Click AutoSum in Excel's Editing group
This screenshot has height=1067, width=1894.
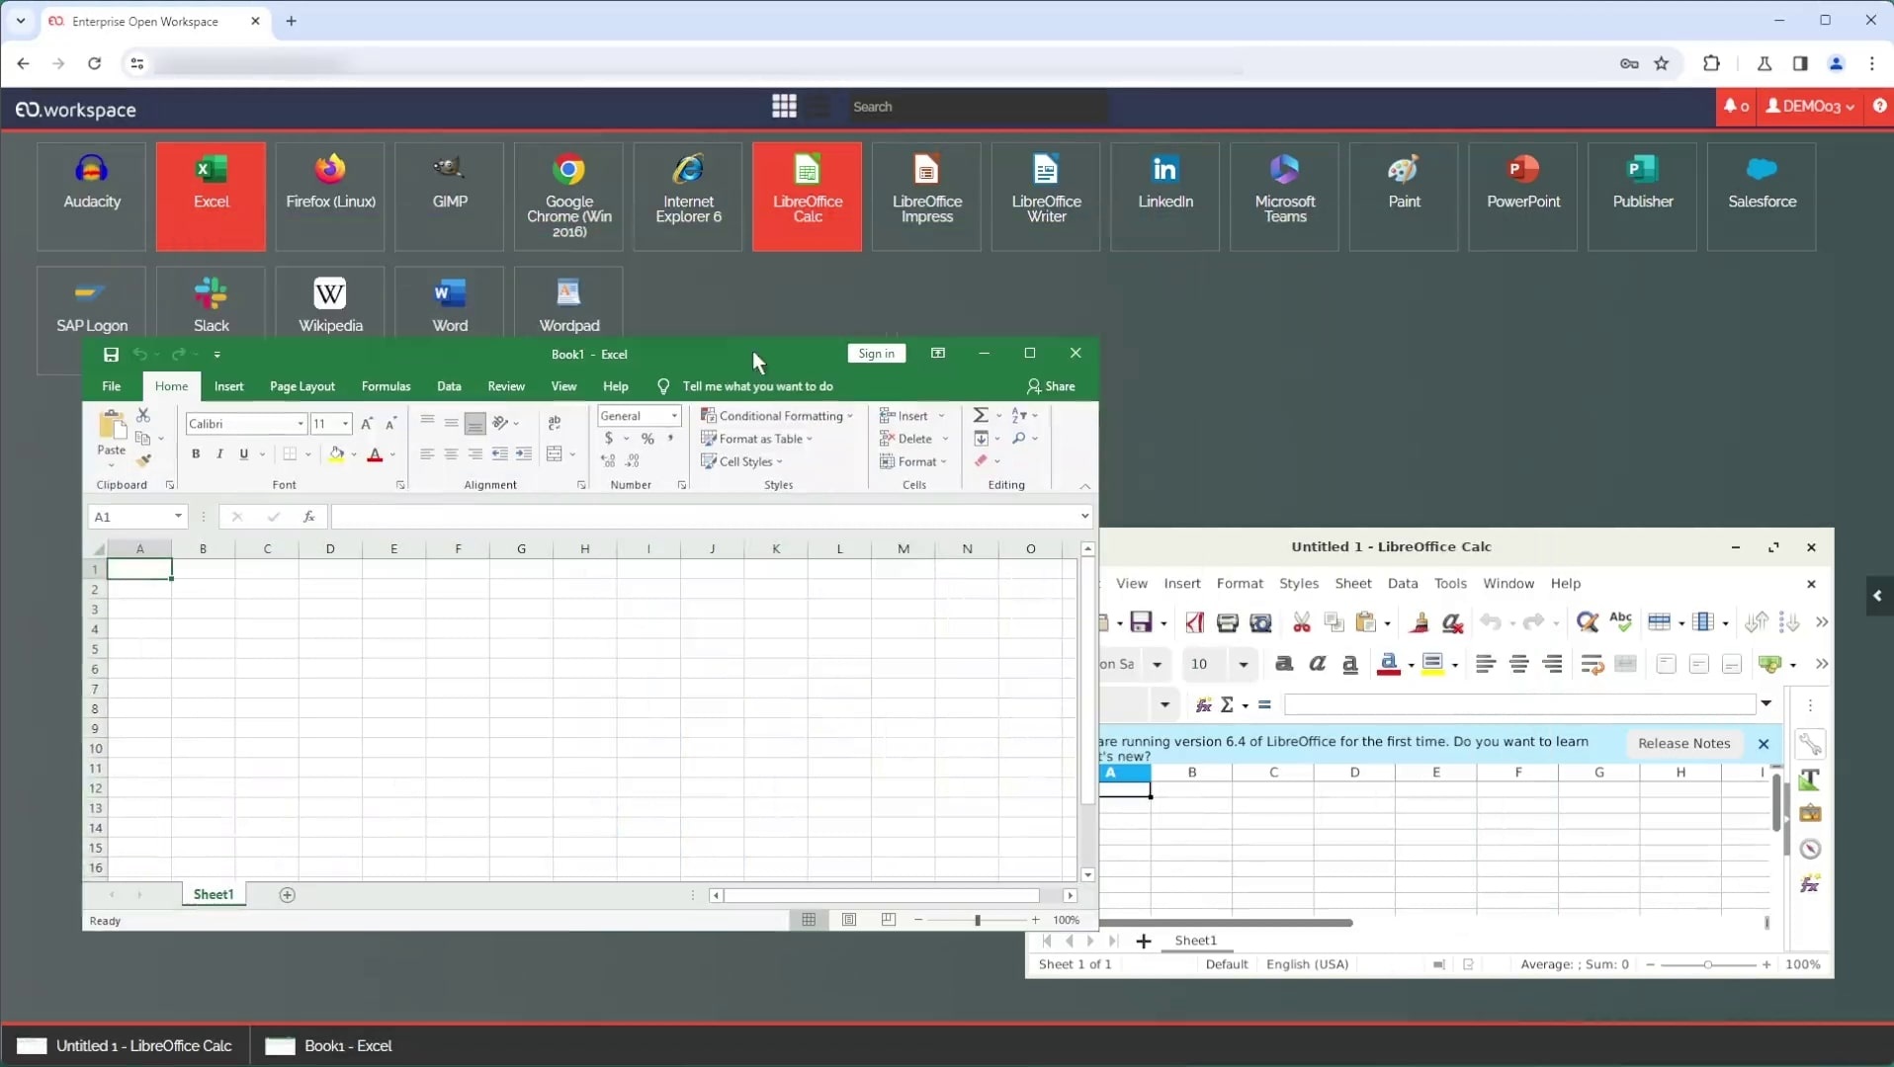981,415
